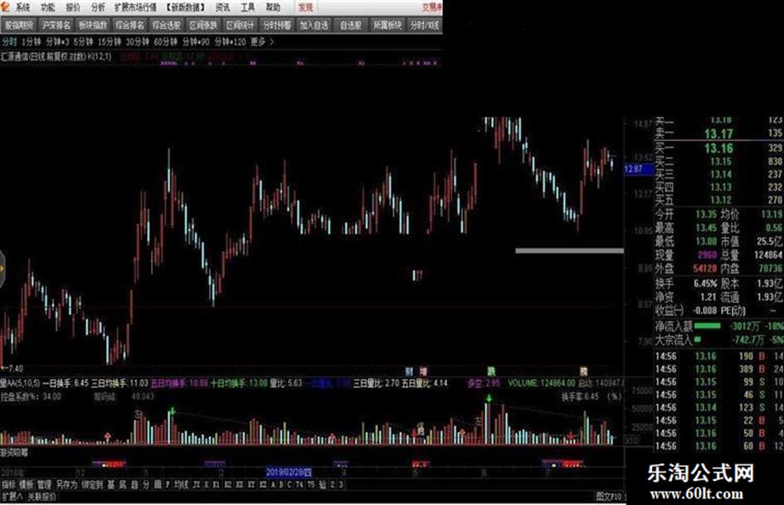
Task: Click the 绑定到 button in bottom toolbar
Action: pyautogui.click(x=92, y=484)
